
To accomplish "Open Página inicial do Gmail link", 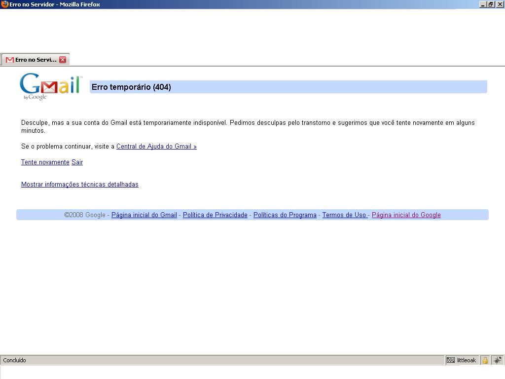I will (144, 215).
